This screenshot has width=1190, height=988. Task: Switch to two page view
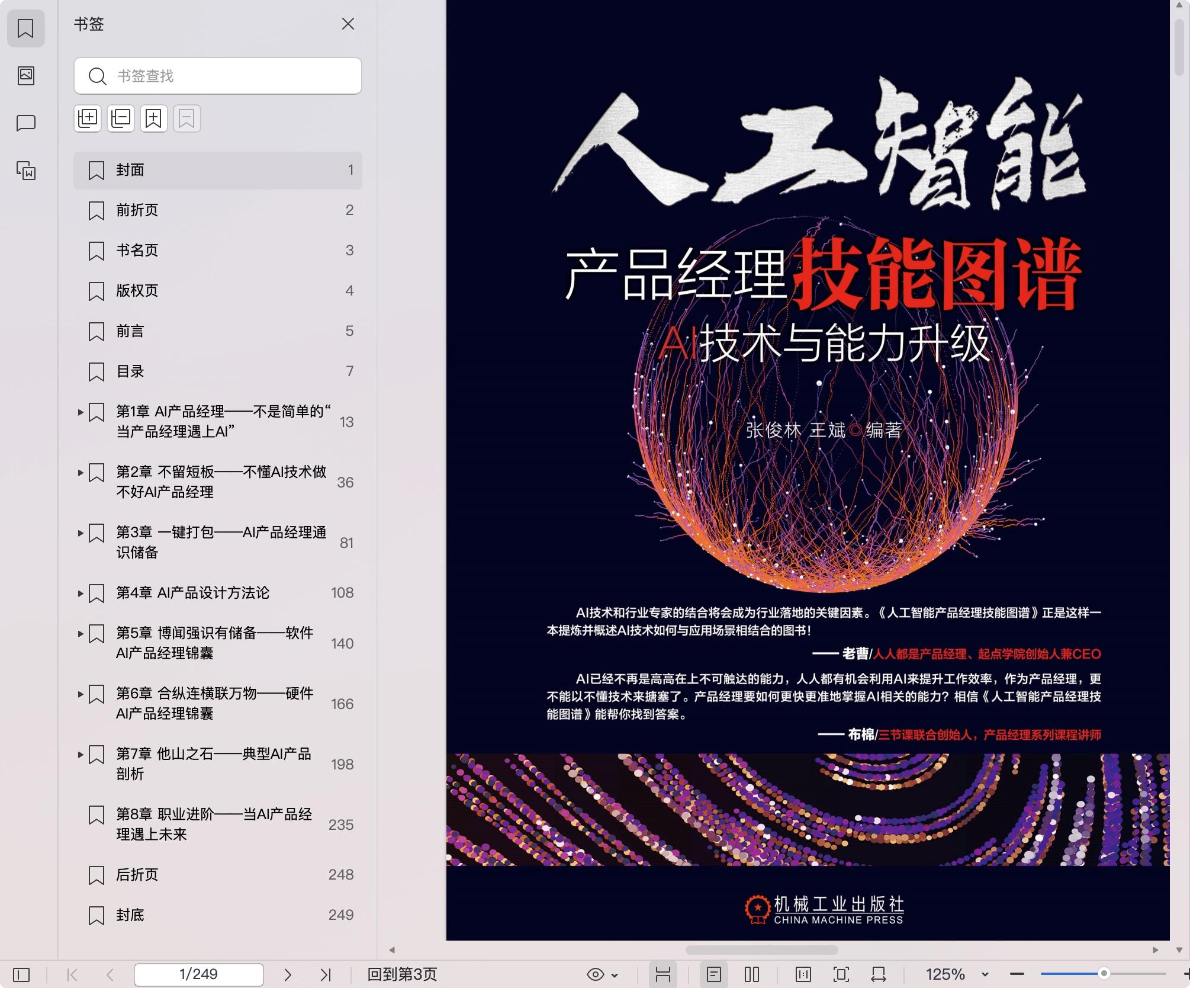coord(752,974)
